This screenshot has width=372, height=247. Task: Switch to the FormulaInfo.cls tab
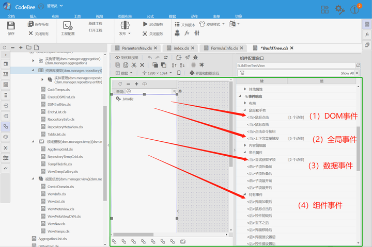[x=224, y=48]
